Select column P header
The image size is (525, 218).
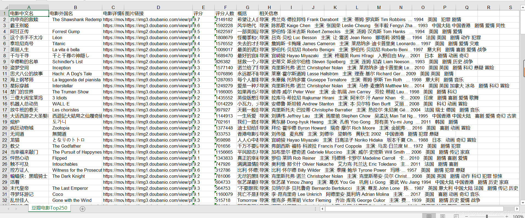point(445,7)
